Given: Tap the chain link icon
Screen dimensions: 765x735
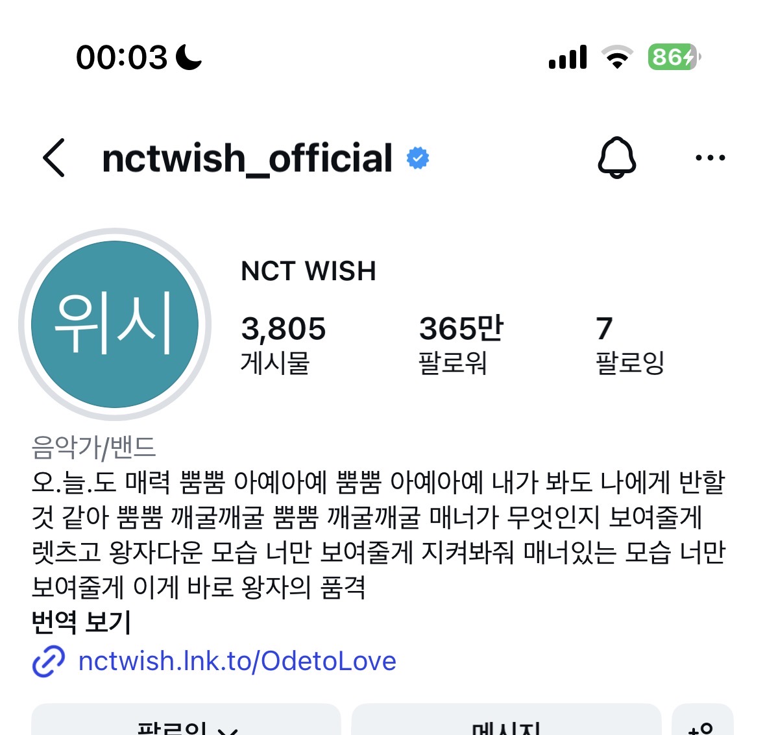Looking at the screenshot, I should tap(48, 661).
